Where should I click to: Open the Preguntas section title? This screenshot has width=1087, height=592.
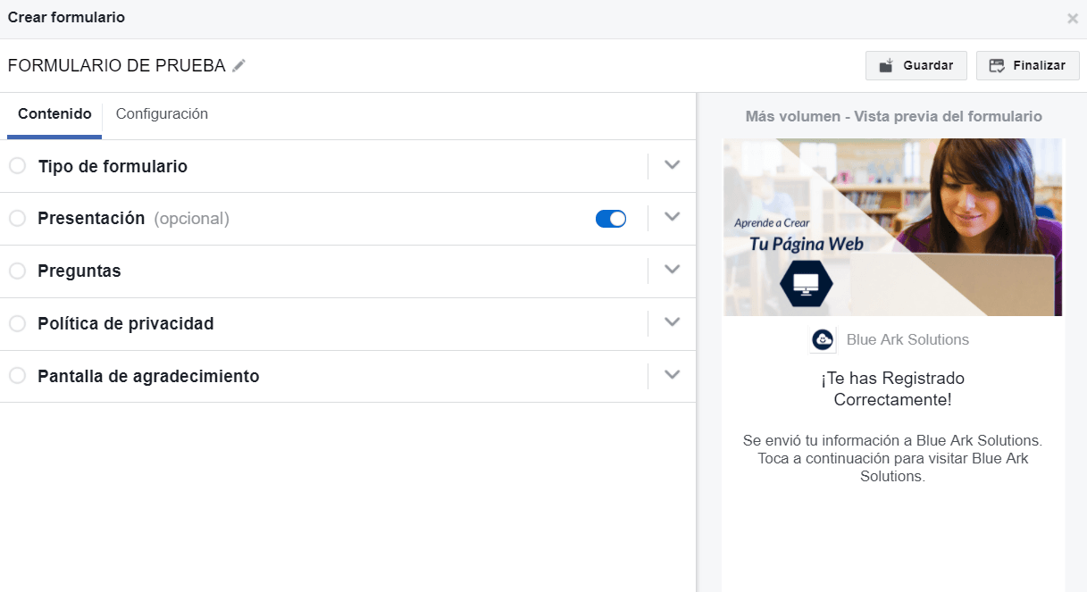(x=79, y=271)
